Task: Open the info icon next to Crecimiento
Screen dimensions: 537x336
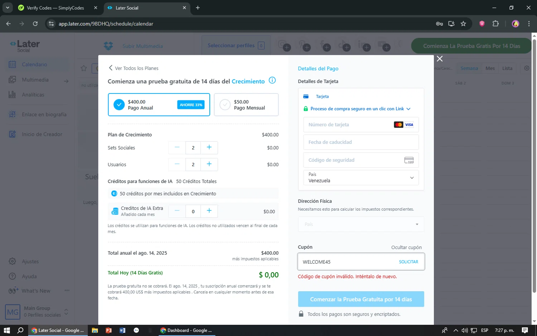Action: pyautogui.click(x=272, y=81)
